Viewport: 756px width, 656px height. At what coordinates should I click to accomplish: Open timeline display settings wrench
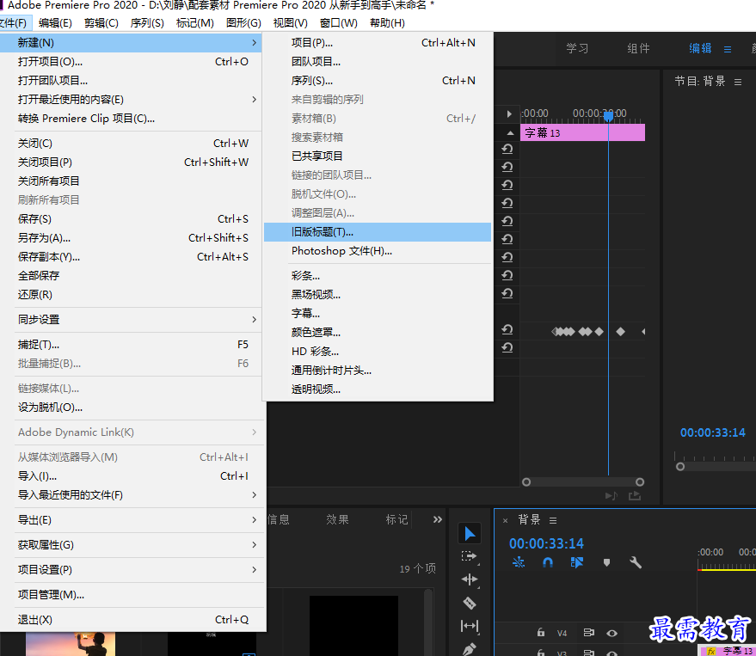coord(636,562)
